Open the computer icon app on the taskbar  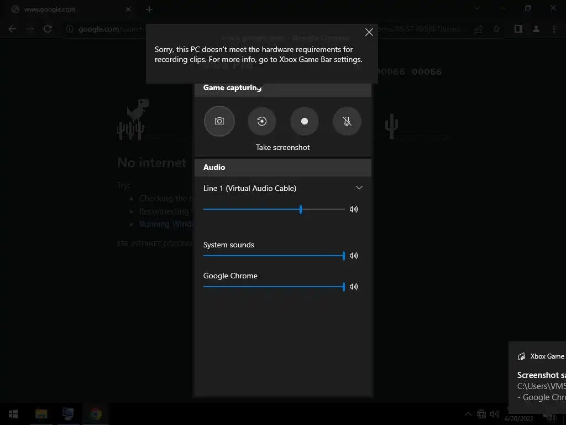tap(68, 414)
